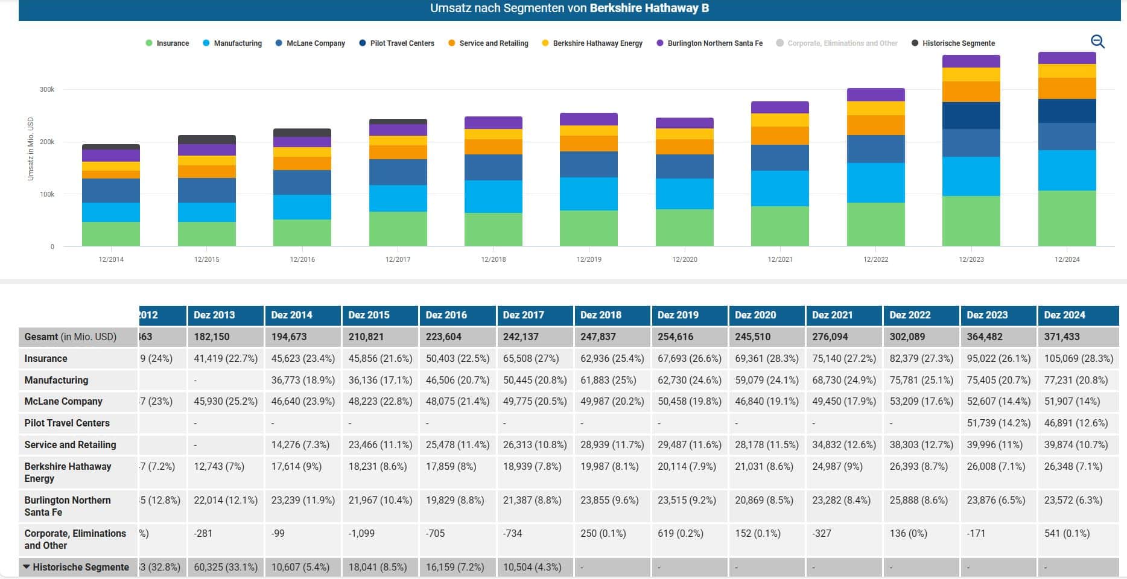
Task: Click the Historische Segmente legend dot
Action: click(x=915, y=43)
